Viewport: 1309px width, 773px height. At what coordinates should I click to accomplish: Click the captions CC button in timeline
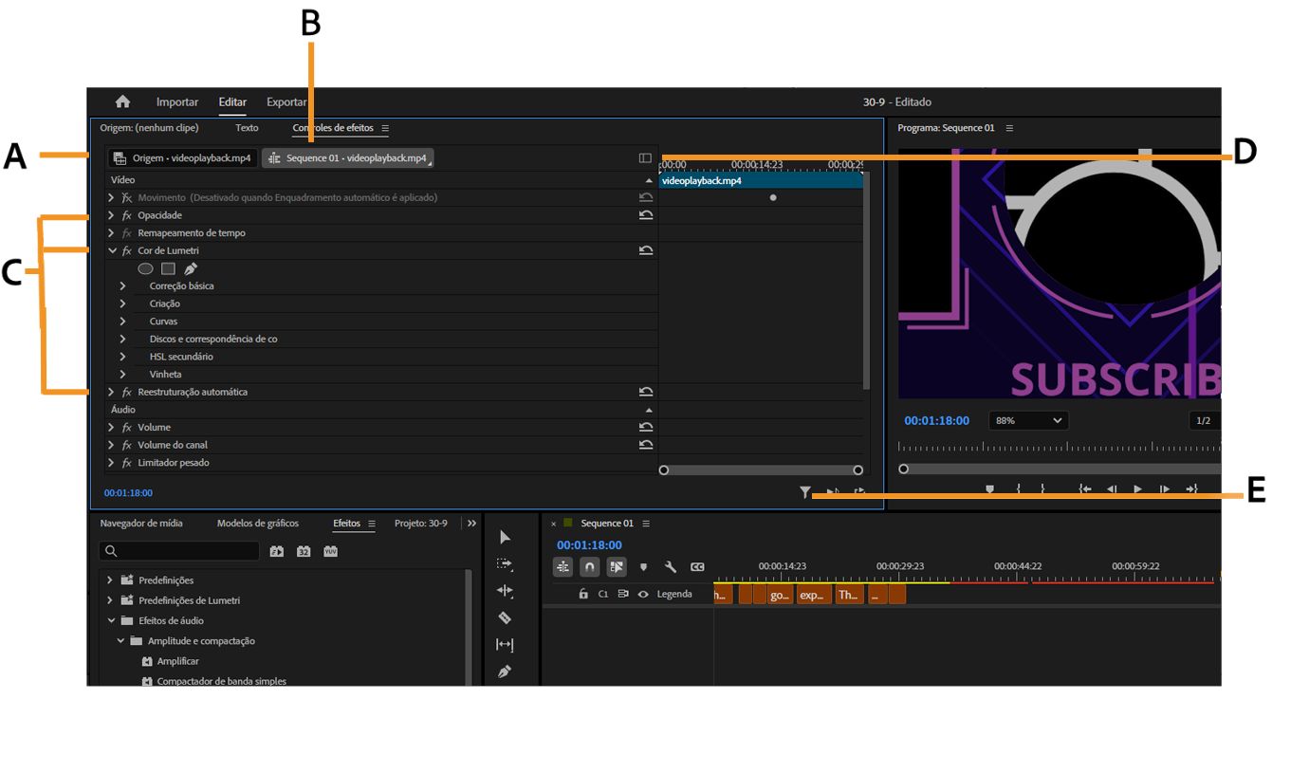coord(697,567)
